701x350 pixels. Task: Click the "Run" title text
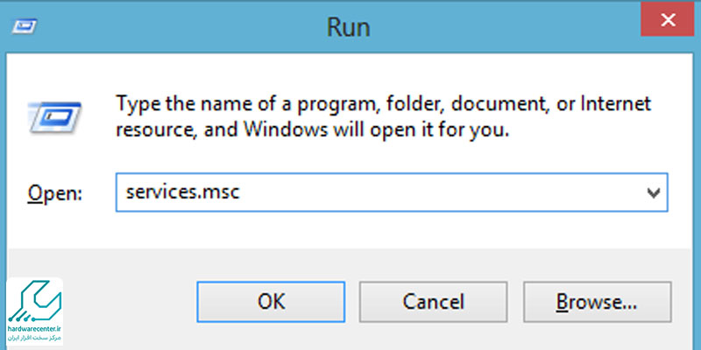(348, 27)
